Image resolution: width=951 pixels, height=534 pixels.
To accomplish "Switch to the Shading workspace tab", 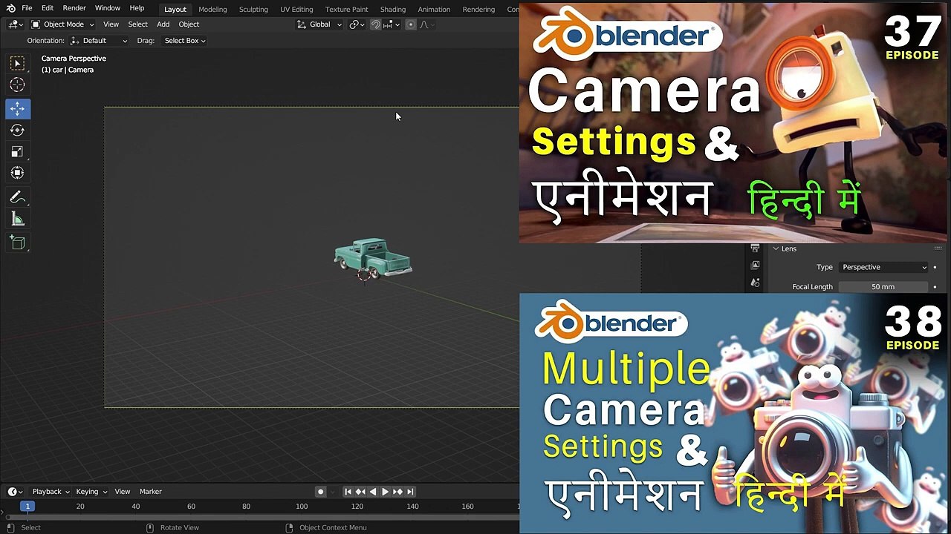I will point(393,10).
